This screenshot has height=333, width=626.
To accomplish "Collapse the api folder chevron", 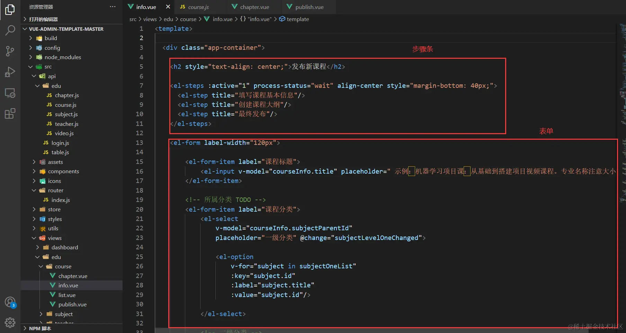I will pos(34,76).
